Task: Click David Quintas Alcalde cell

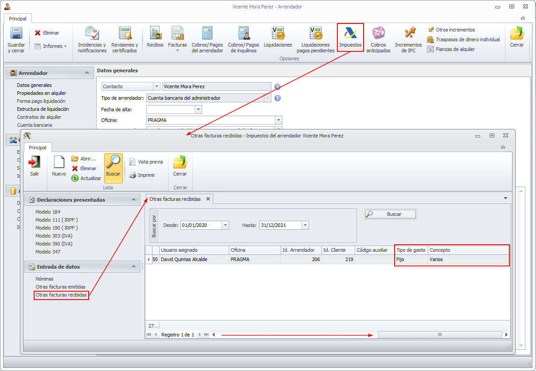Action: pyautogui.click(x=194, y=259)
